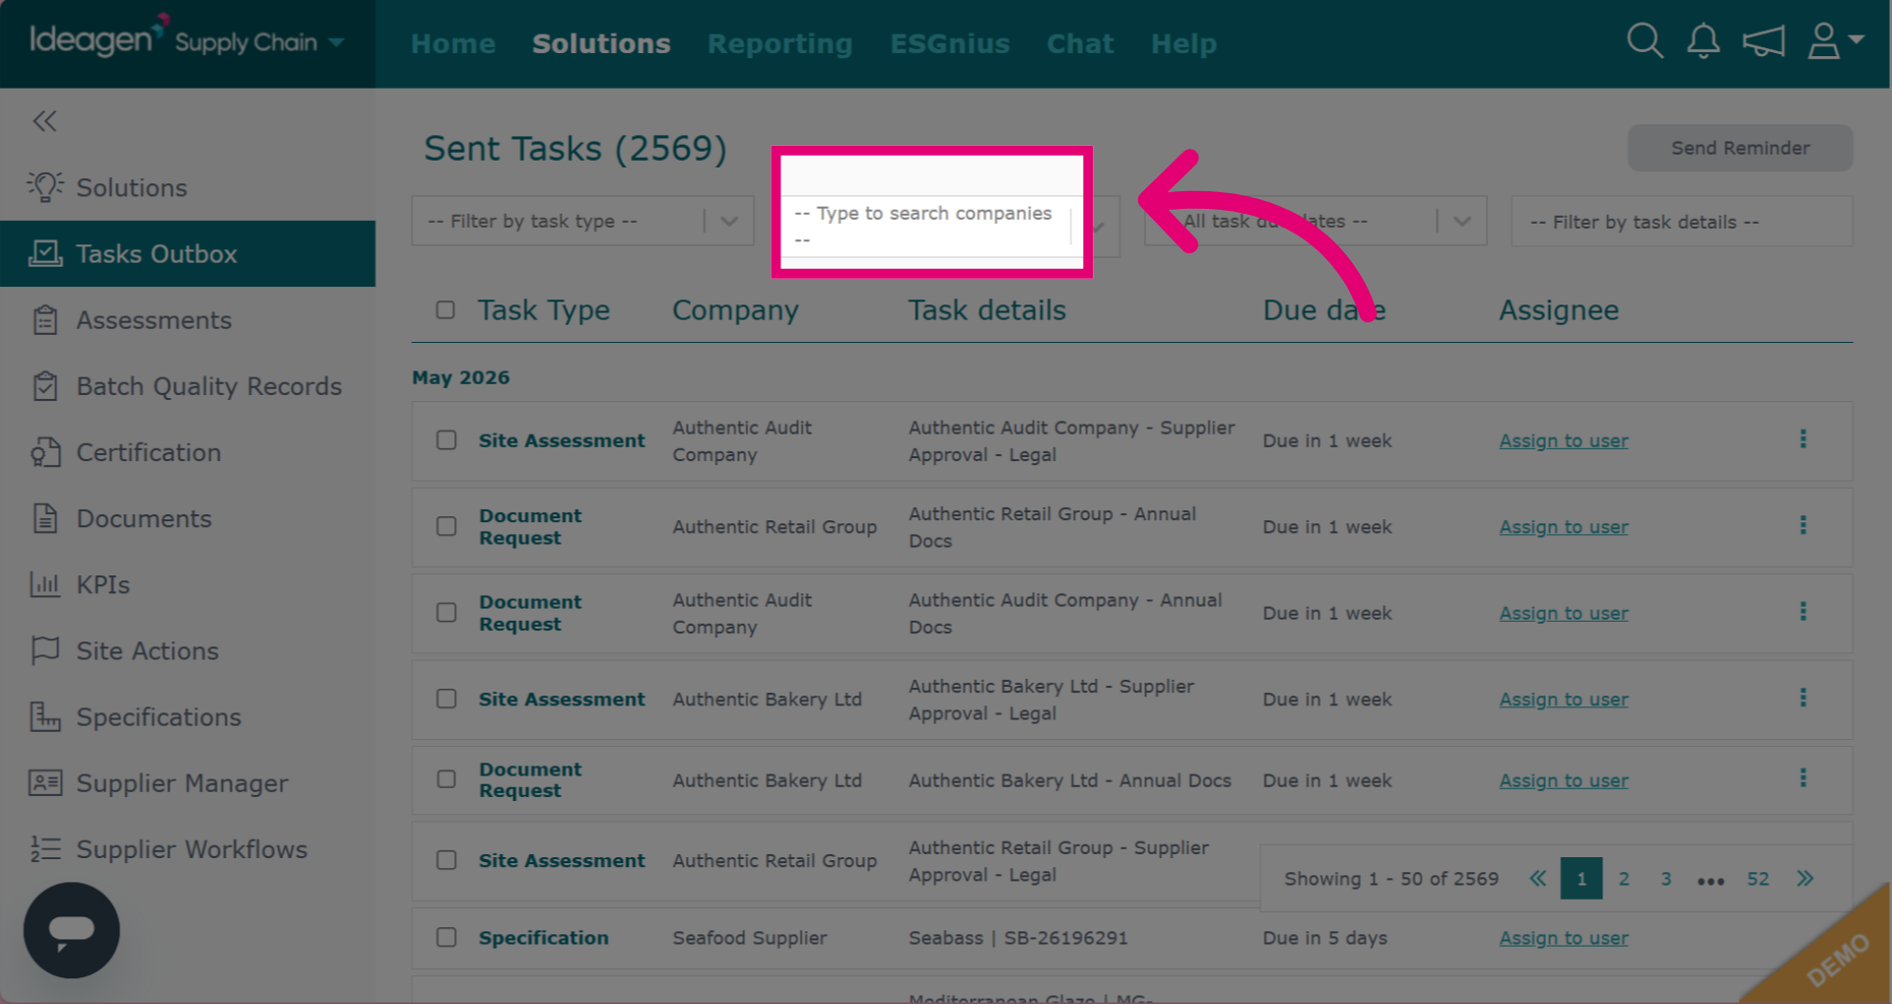This screenshot has height=1004, width=1892.
Task: Click the Supplier Workflows list icon
Action: pyautogui.click(x=45, y=848)
